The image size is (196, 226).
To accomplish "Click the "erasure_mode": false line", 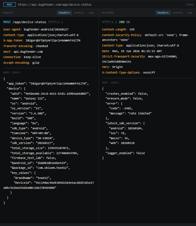I will click(124, 99).
